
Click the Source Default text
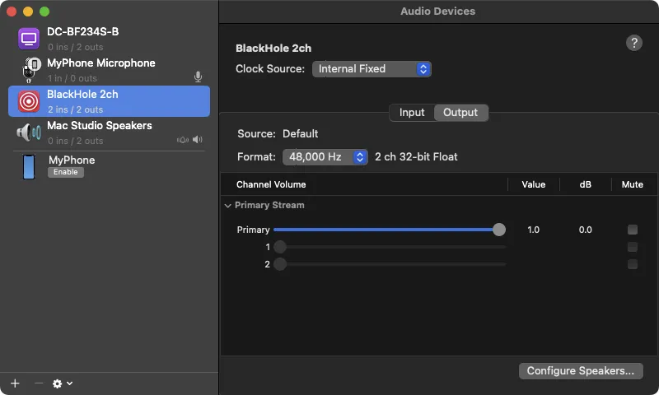coord(278,134)
